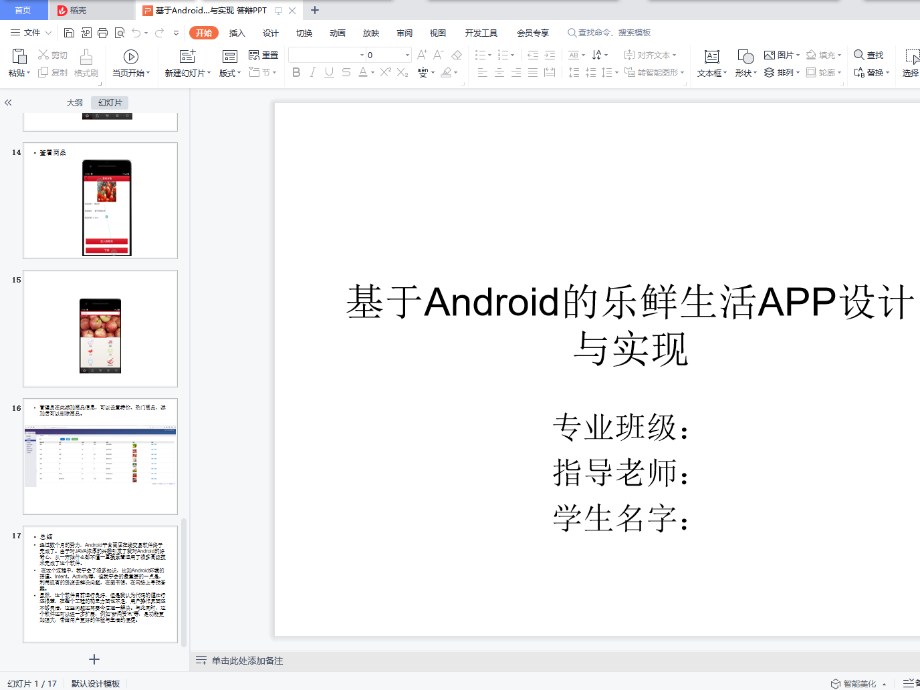Expand the Layout (版式) dropdown
920x690 pixels.
(x=230, y=73)
